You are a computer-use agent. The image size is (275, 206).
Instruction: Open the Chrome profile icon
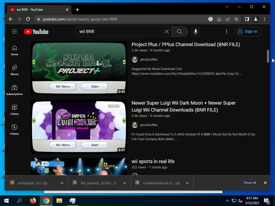coord(256,19)
